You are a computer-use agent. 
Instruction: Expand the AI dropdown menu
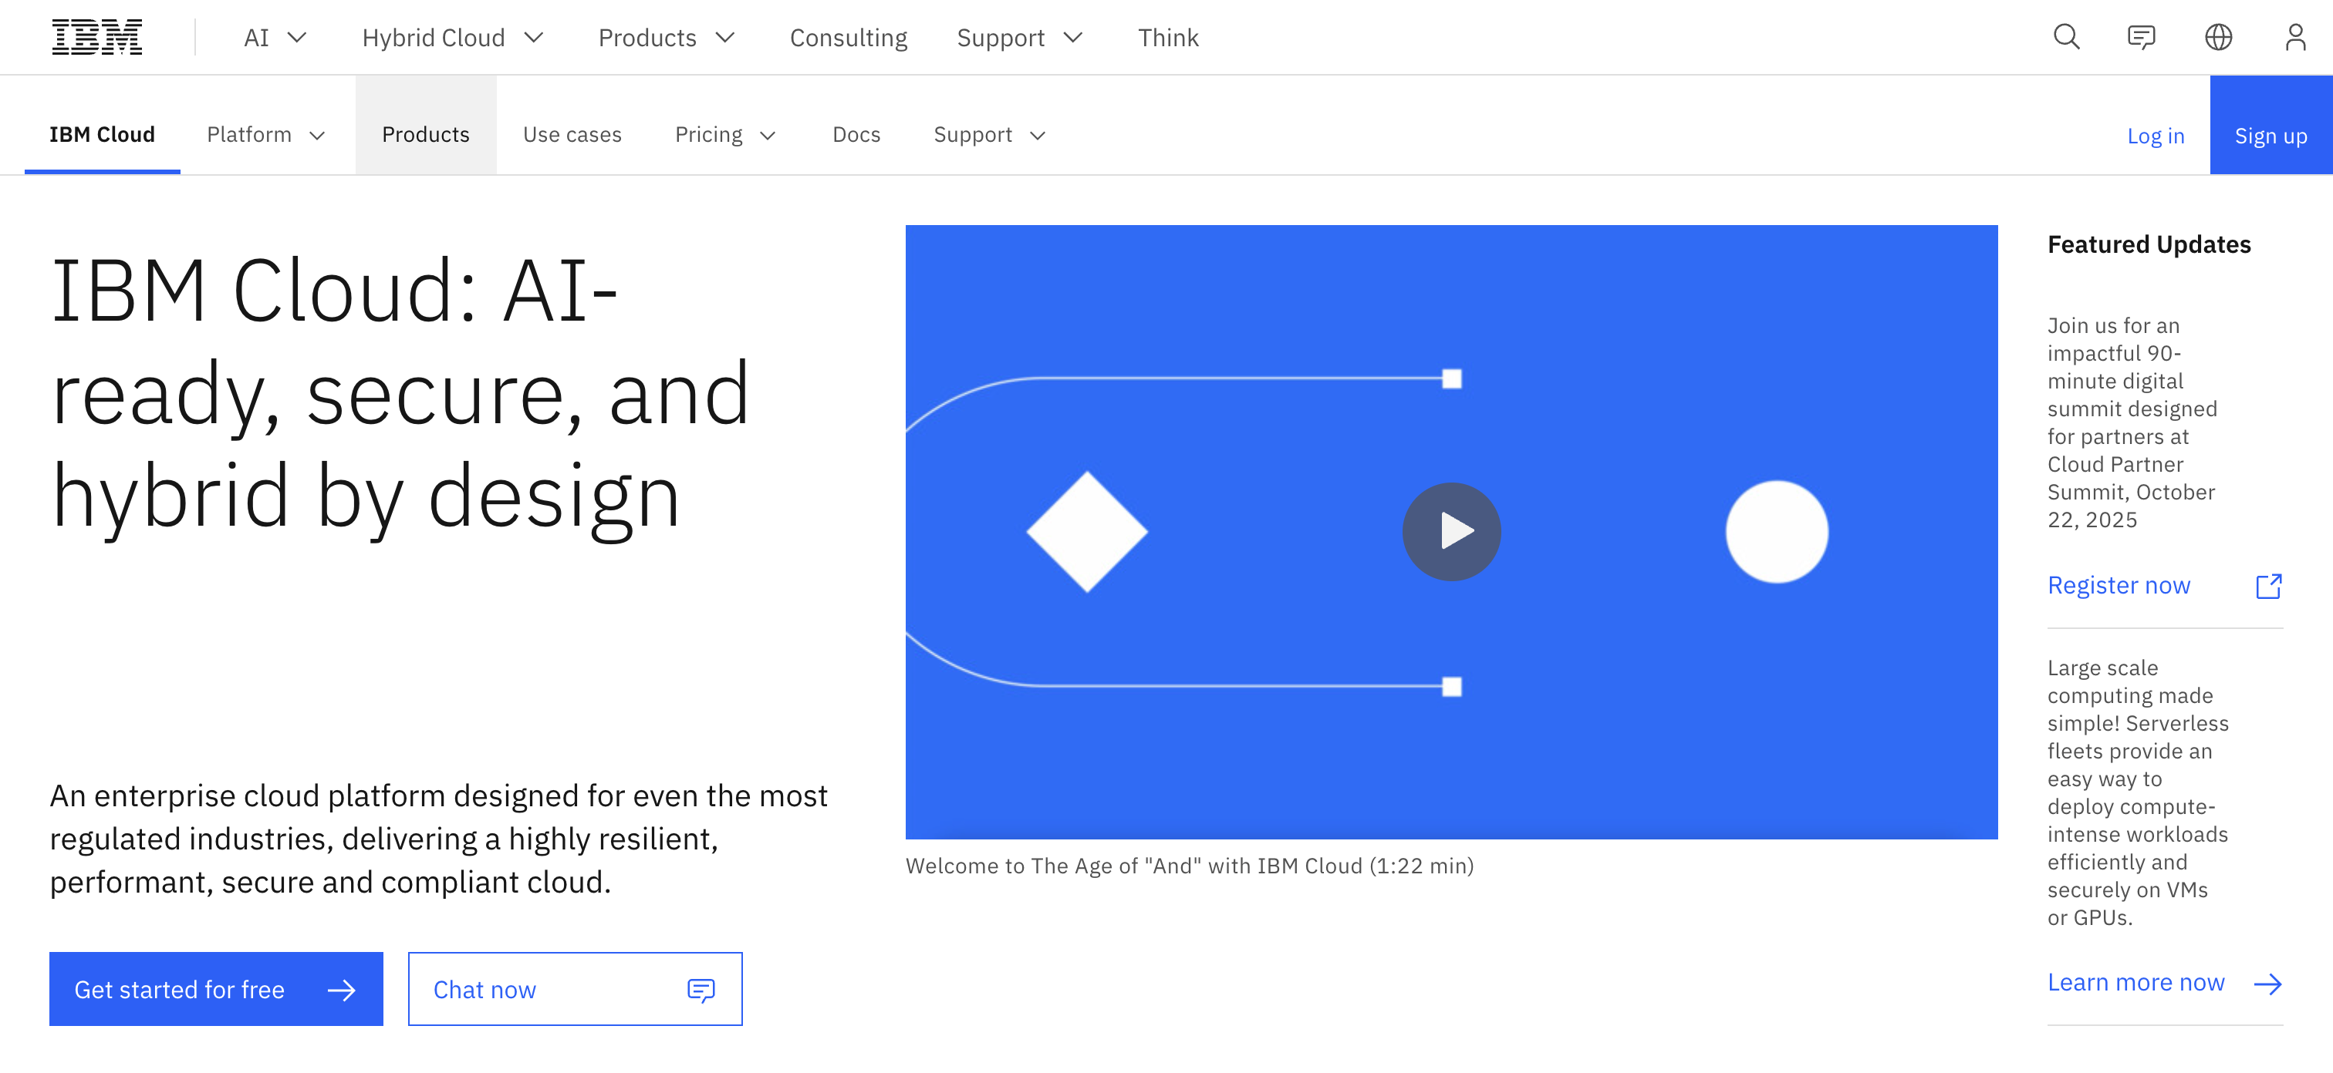[275, 38]
